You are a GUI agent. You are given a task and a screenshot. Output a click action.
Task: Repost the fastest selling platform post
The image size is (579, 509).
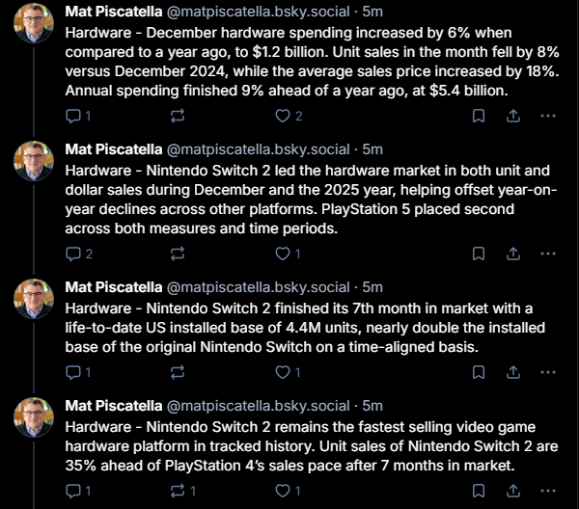[x=182, y=492]
